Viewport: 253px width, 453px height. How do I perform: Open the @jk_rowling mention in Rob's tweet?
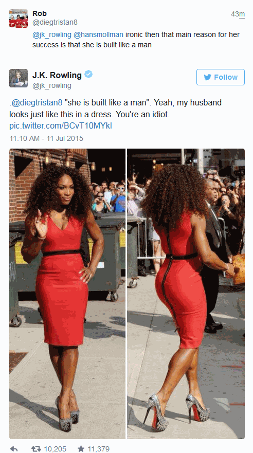pos(52,34)
